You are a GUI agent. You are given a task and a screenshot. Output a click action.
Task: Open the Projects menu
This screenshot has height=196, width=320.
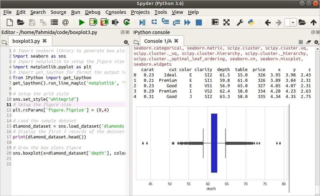[x=140, y=12]
